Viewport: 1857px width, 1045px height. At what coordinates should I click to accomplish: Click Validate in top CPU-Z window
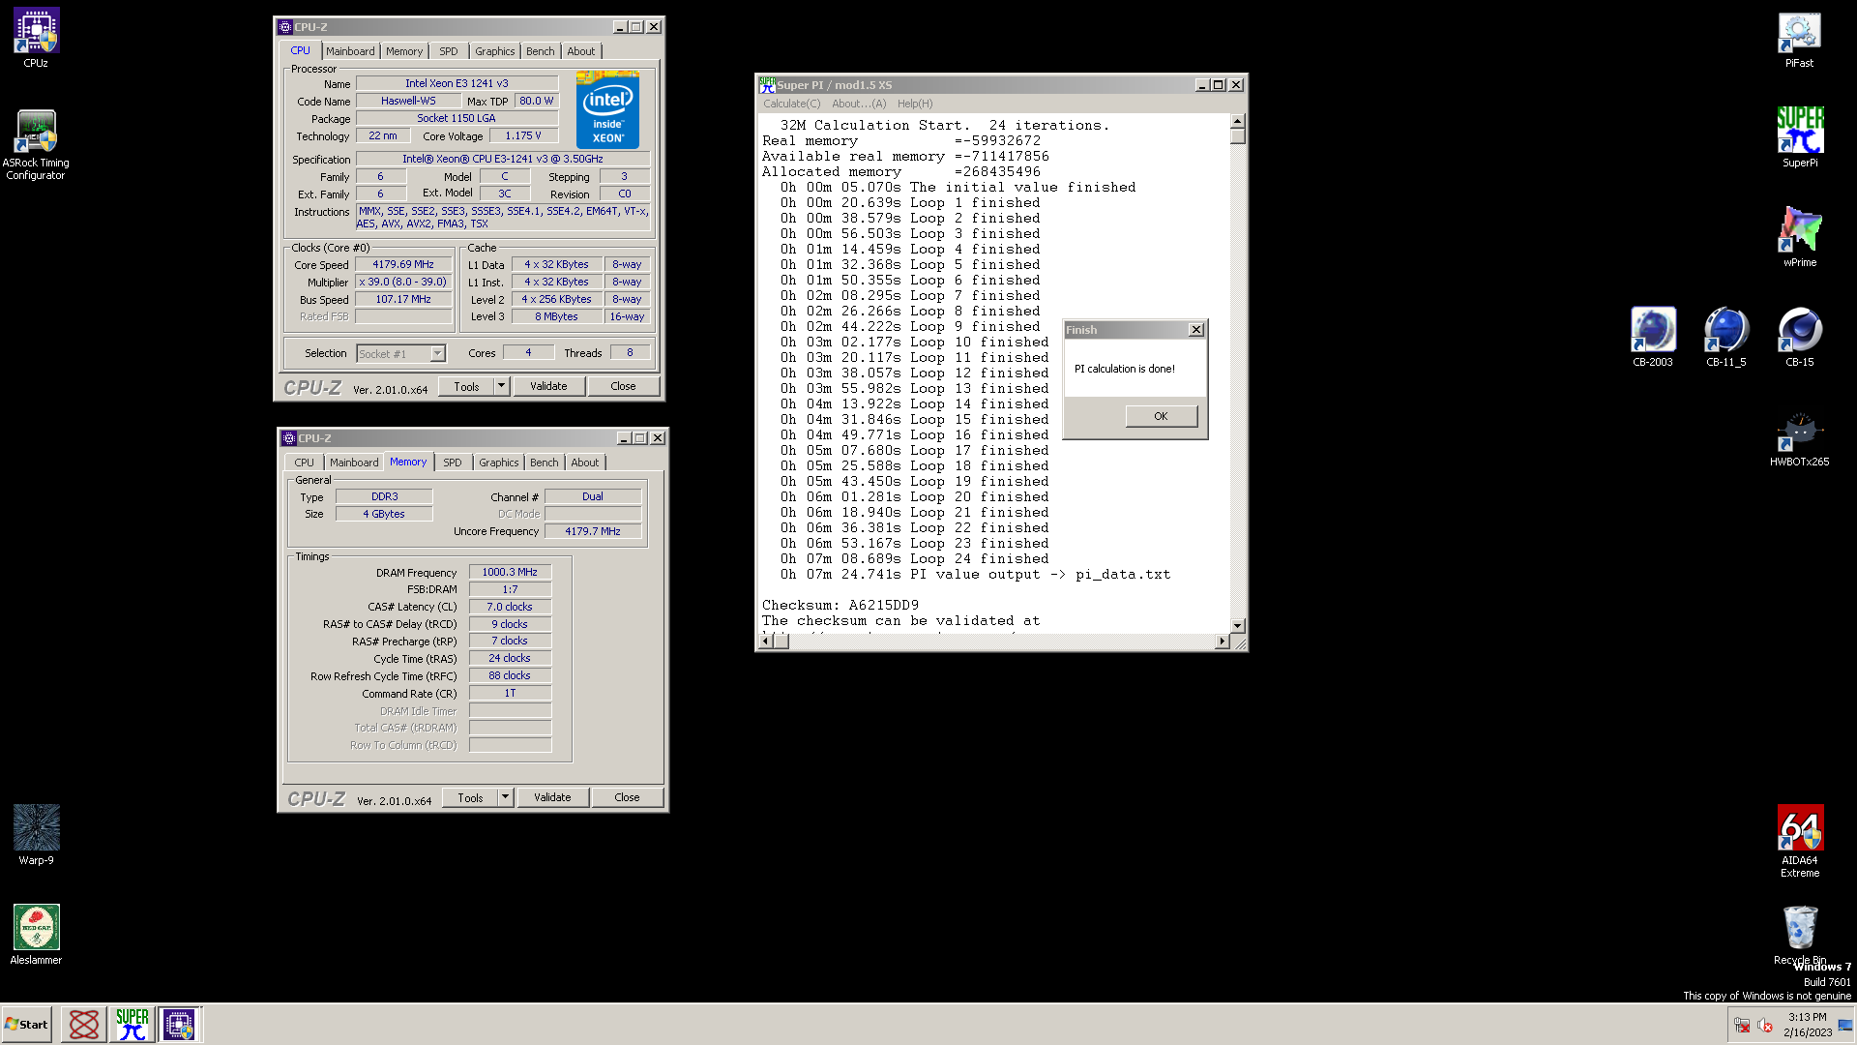pyautogui.click(x=548, y=386)
